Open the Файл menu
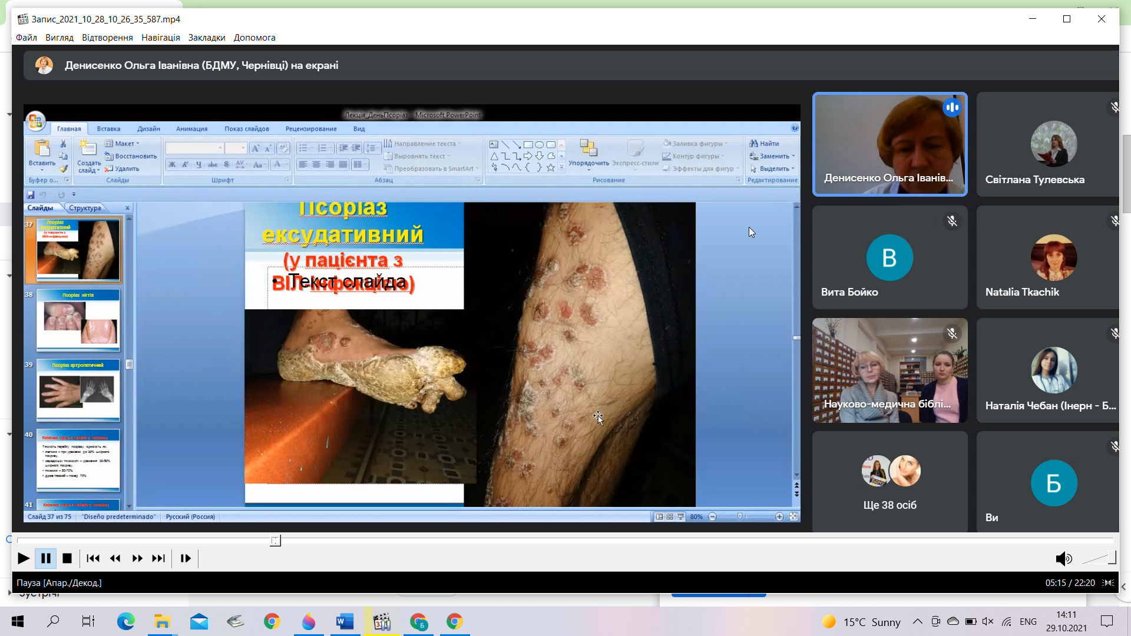Viewport: 1131px width, 636px height. 26,37
